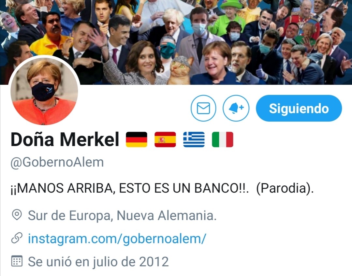Click the calendar joined-date icon

(x=17, y=261)
